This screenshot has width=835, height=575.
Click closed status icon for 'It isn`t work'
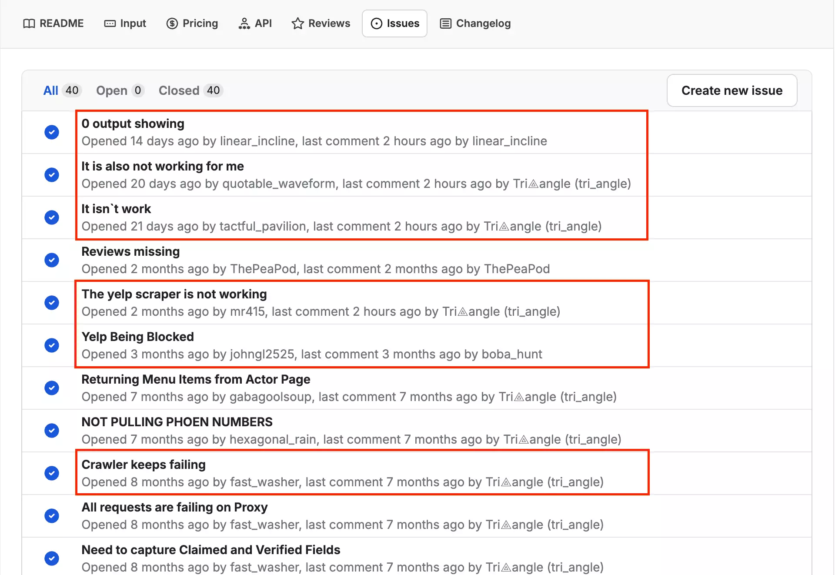[x=52, y=217]
